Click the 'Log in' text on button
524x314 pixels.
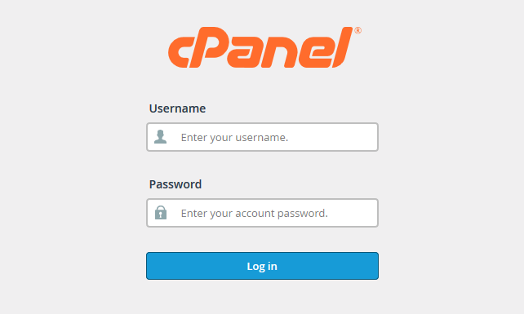click(262, 266)
